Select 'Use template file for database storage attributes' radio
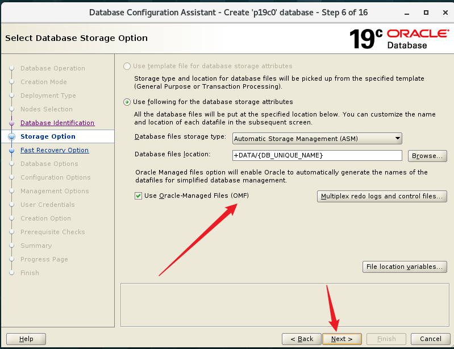Screen dimensions: 454x349 (127, 67)
